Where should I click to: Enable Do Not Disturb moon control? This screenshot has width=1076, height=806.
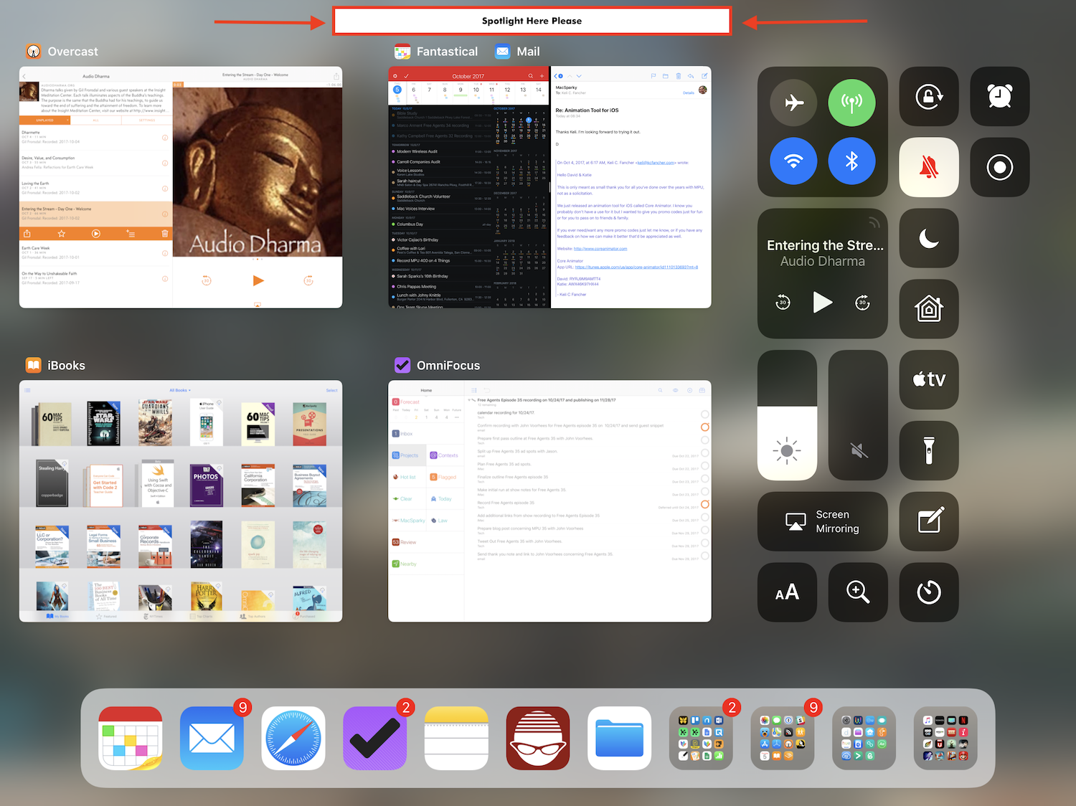tap(929, 238)
